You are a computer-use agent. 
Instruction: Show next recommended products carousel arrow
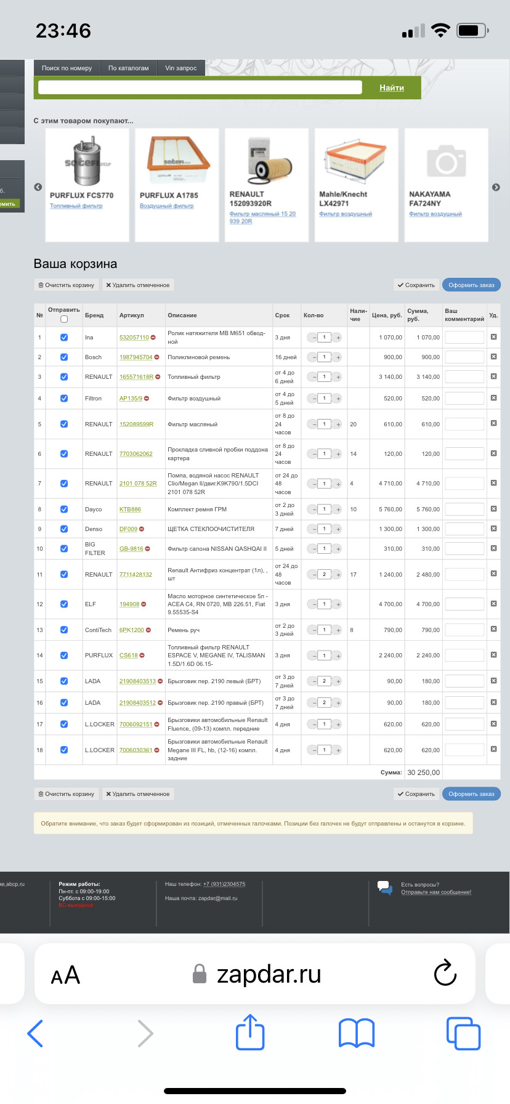(496, 187)
